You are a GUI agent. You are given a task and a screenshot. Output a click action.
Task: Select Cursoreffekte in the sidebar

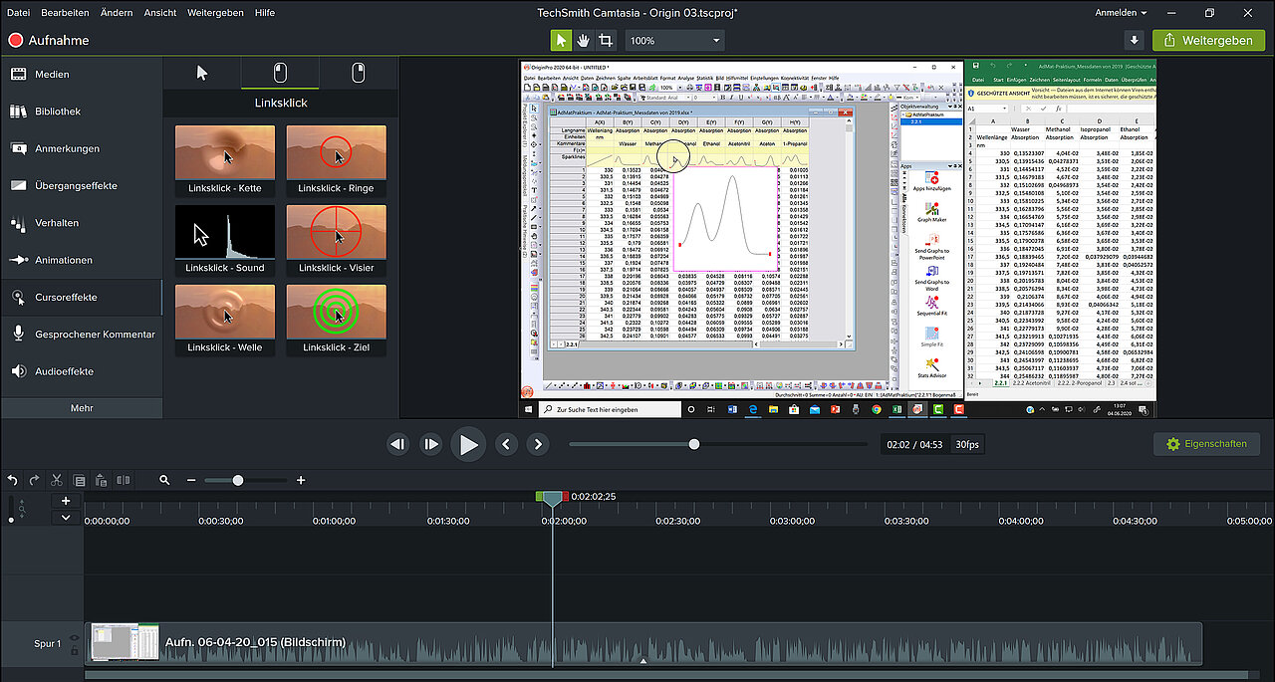[82, 297]
